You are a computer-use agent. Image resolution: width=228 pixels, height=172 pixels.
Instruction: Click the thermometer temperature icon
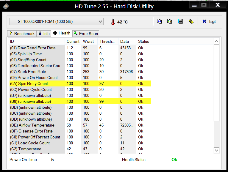click(113, 22)
